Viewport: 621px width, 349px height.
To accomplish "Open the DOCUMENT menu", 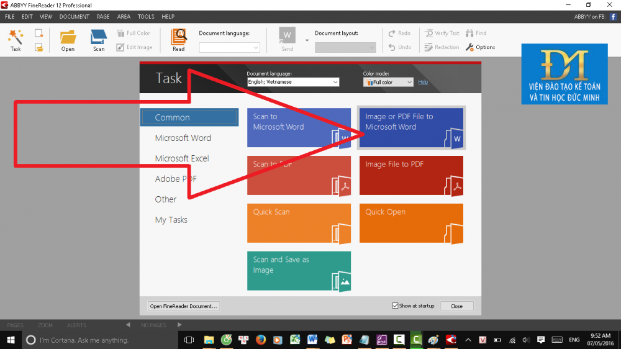I will [75, 17].
